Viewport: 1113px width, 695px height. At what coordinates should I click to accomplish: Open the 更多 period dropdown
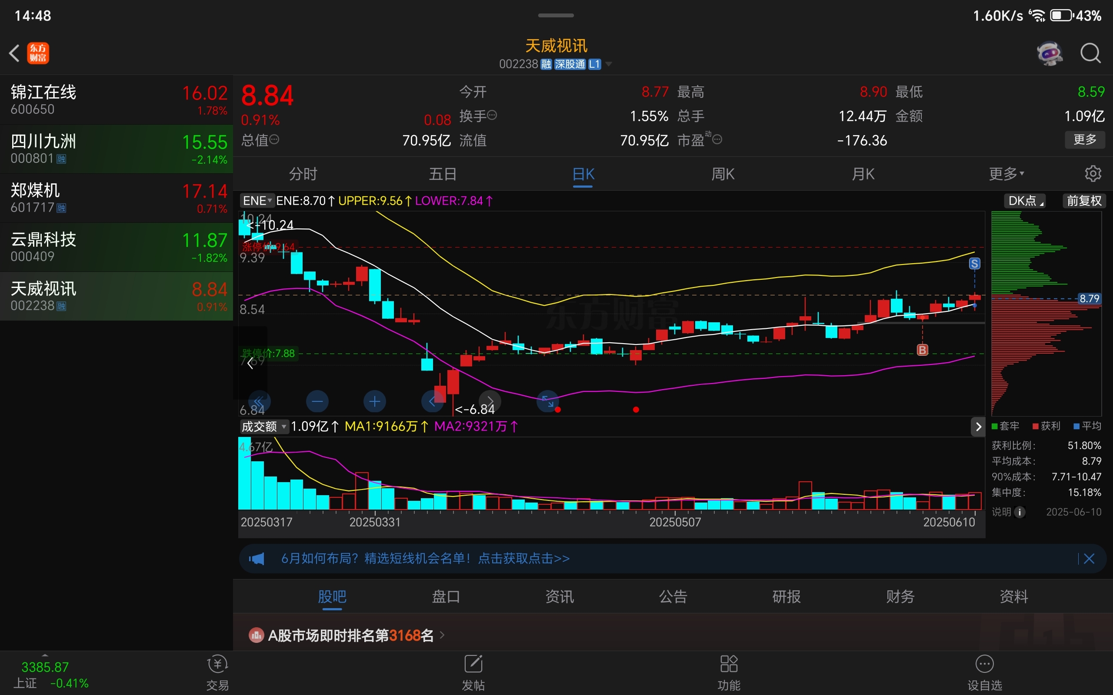[1006, 174]
